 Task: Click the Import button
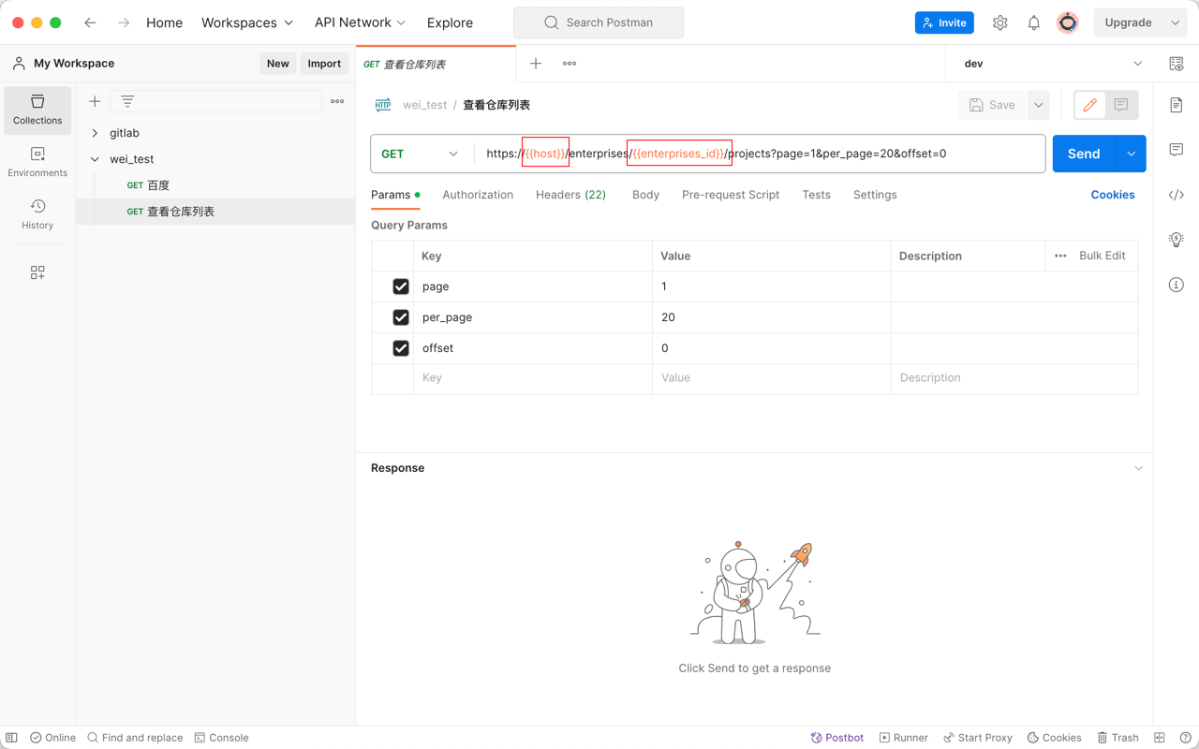coord(324,64)
